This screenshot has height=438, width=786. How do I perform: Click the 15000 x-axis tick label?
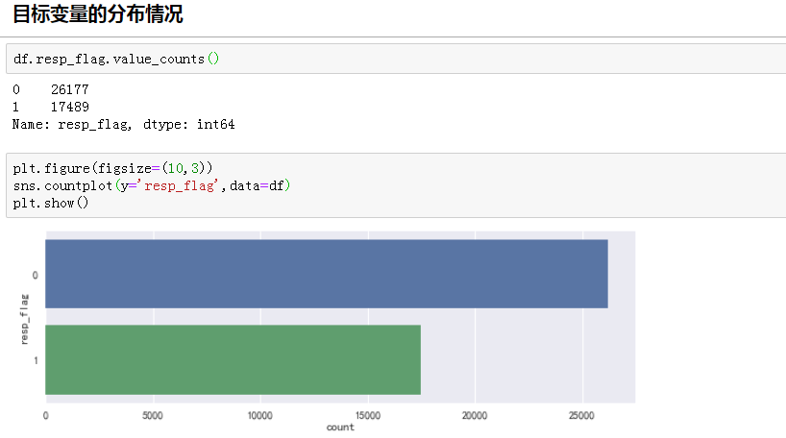367,415
